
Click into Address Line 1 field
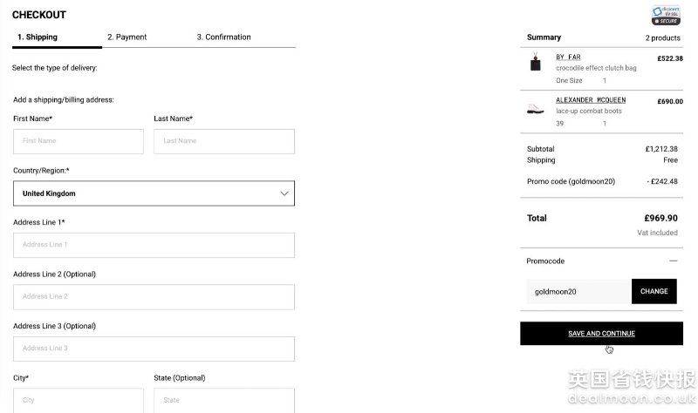[x=154, y=245]
